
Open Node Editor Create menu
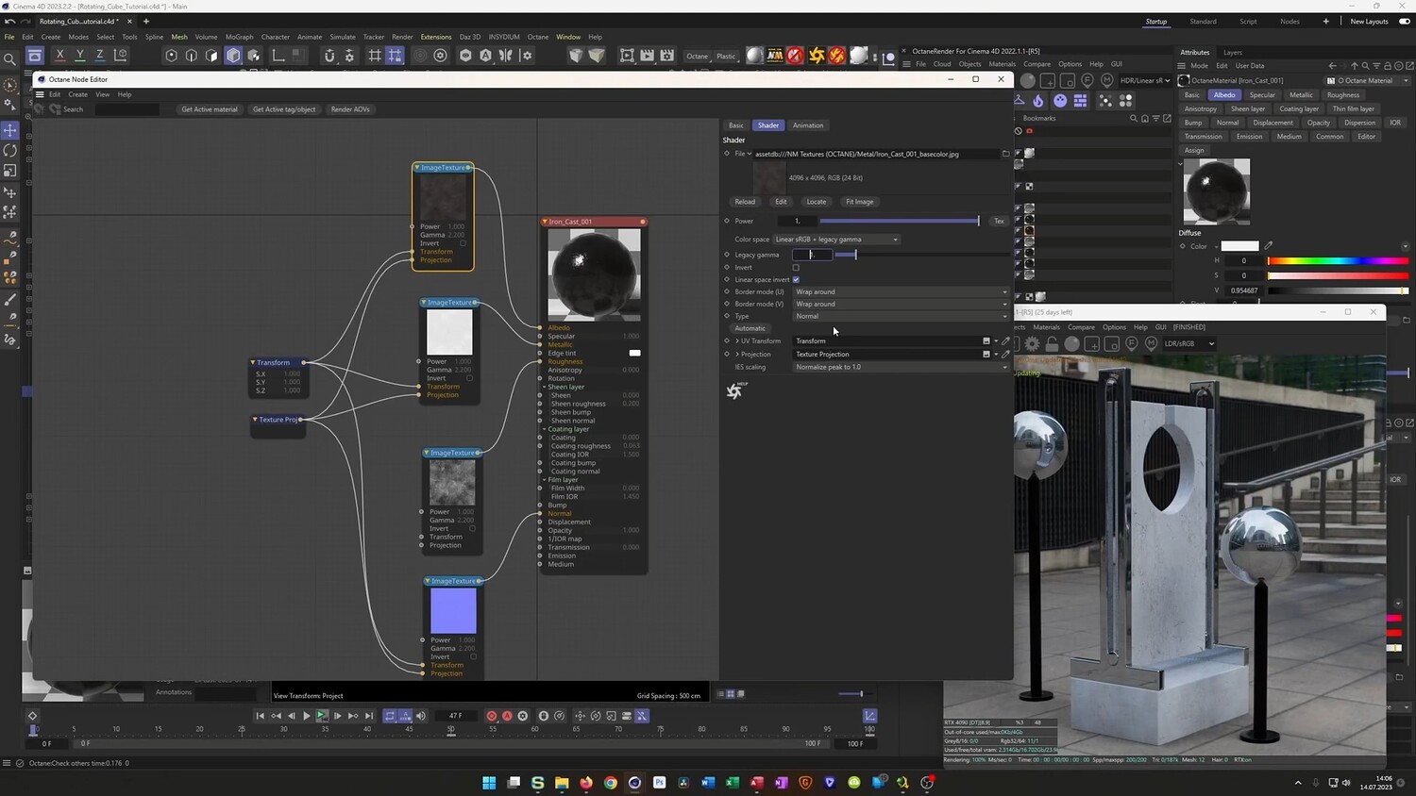pos(78,94)
